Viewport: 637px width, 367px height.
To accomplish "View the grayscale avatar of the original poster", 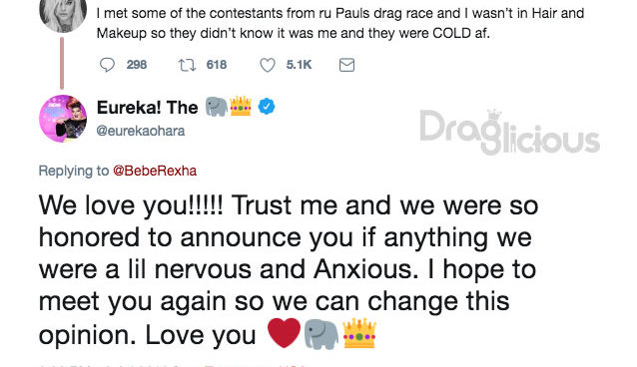I will 63,13.
